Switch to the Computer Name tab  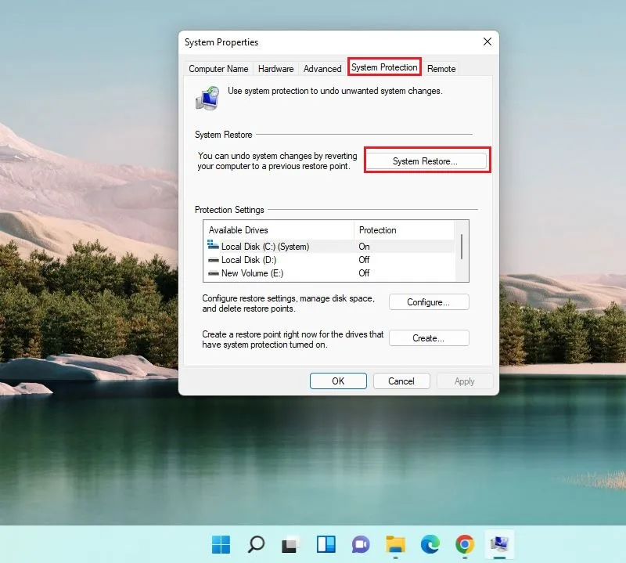tap(218, 69)
